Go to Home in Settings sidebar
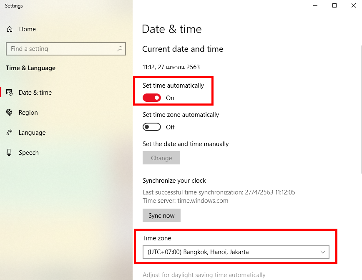Screen dimensions: 362x280 pos(28,29)
